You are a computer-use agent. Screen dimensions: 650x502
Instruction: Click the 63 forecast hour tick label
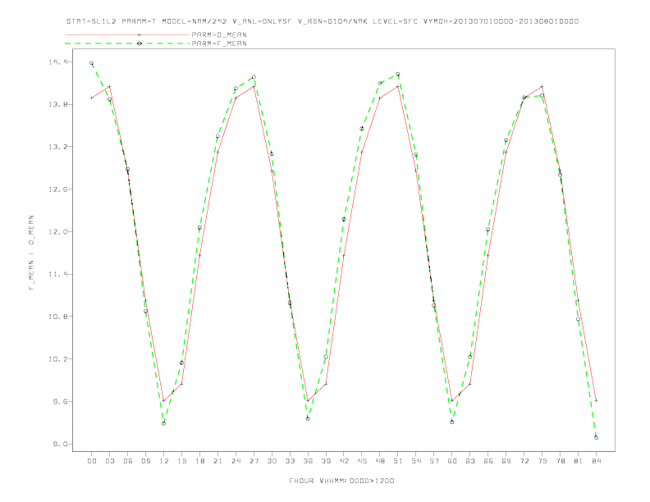(470, 461)
